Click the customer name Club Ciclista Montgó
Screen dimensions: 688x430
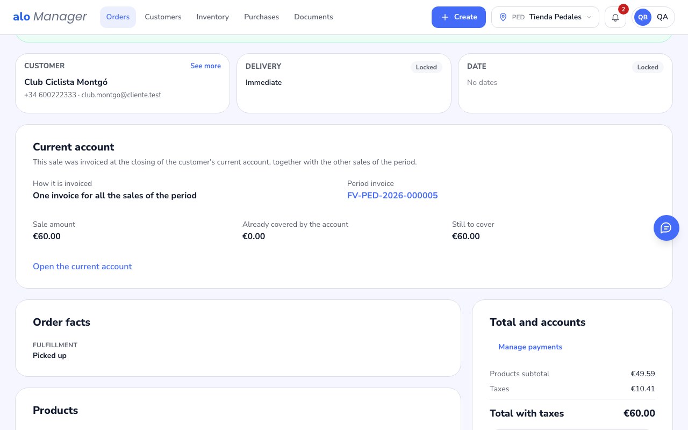click(x=66, y=82)
